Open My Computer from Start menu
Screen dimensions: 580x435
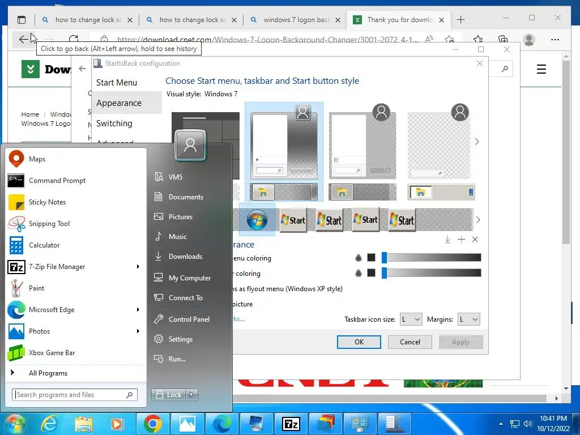[x=189, y=278]
